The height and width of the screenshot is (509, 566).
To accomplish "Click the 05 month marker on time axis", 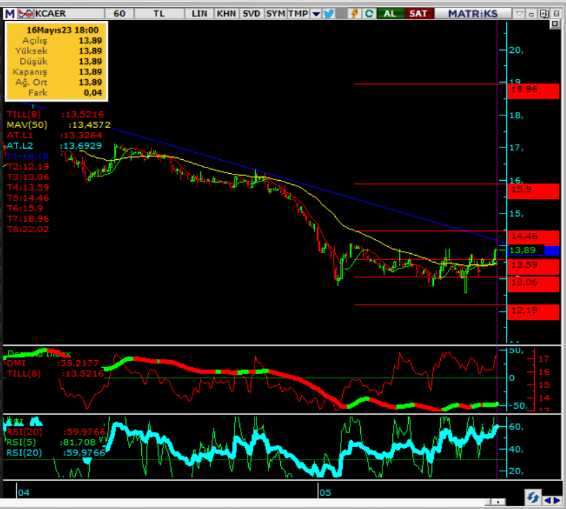I will coord(325,493).
